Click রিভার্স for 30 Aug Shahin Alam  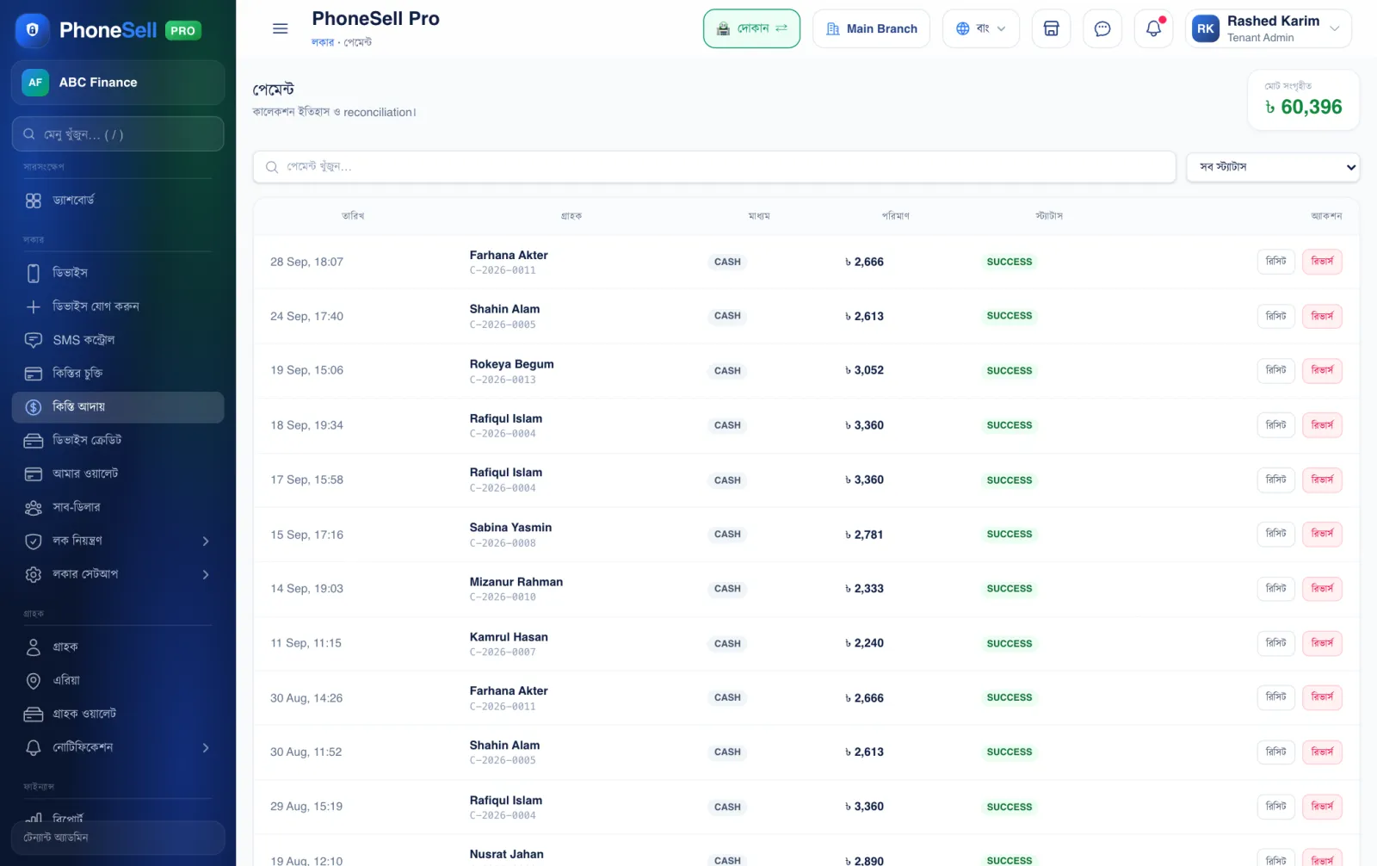(1322, 752)
